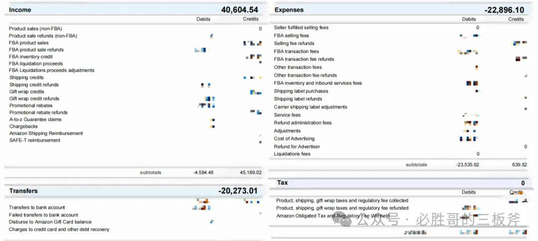538x241 pixels.
Task: Click the FBA selling fees row label
Action: pos(291,36)
